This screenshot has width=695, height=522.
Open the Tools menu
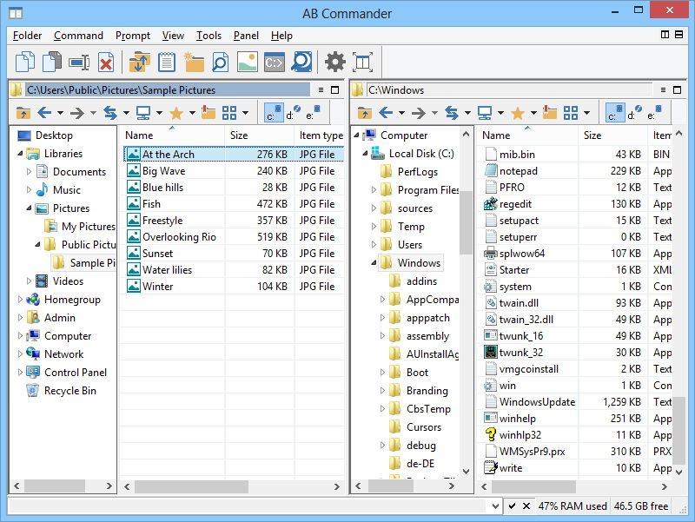tap(208, 36)
